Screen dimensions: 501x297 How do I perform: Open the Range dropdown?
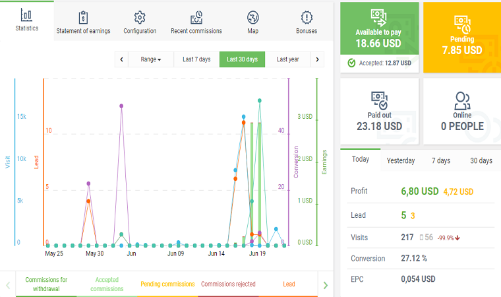(151, 59)
